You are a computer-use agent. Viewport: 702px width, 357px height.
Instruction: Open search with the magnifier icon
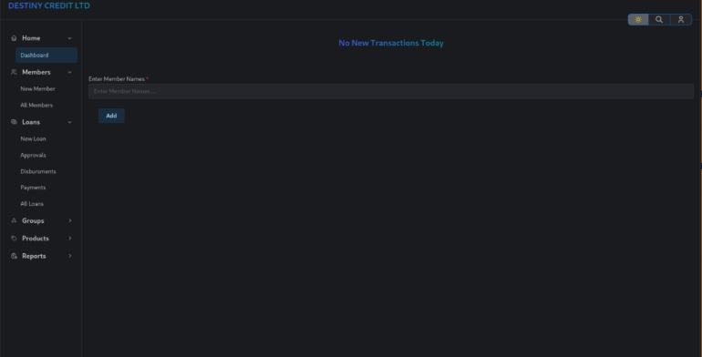click(659, 20)
